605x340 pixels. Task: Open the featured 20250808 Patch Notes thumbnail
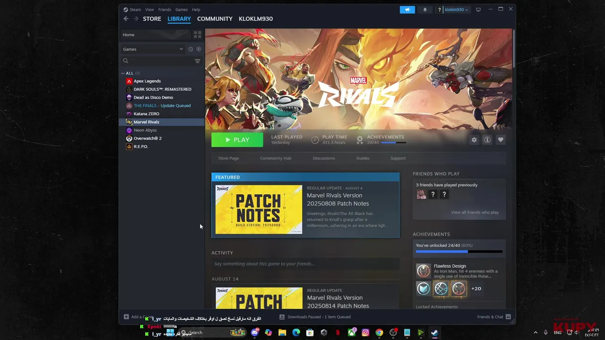click(259, 209)
